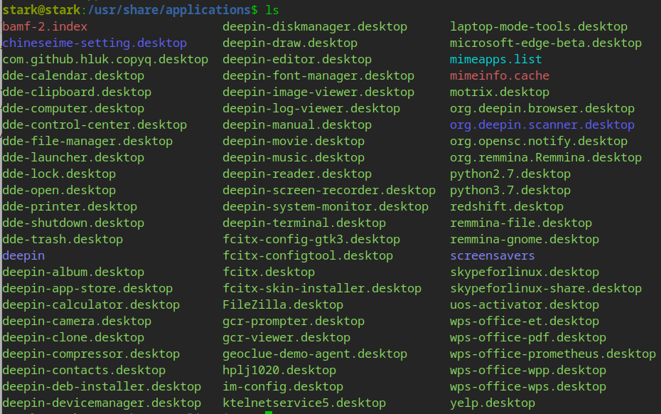
Task: Click the bamf-2.index file name
Action: (x=45, y=27)
